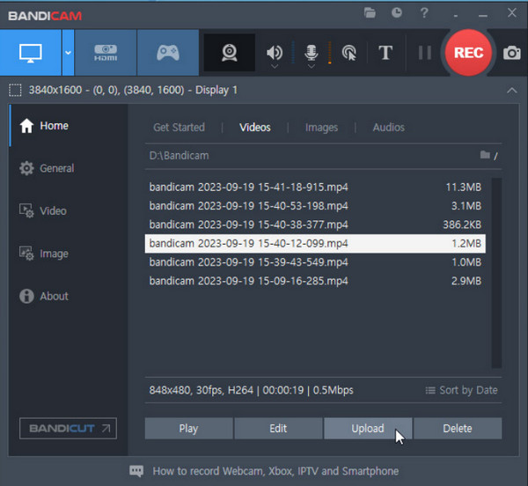The height and width of the screenshot is (486, 528).
Task: Switch to Images tab
Action: (321, 128)
